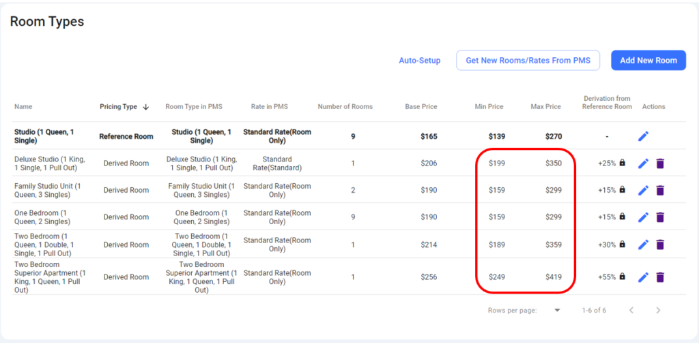Sort by Pricing Type column arrow

pos(145,107)
